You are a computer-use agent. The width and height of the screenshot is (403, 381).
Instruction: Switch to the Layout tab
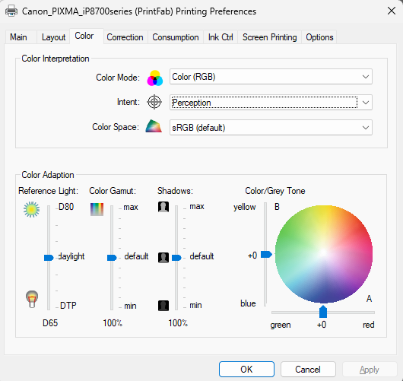pyautogui.click(x=54, y=37)
